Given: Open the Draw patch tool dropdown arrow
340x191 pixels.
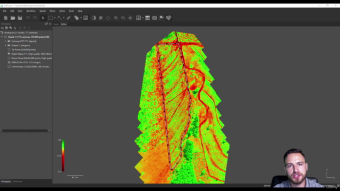Looking at the screenshot, I should click(81, 18).
